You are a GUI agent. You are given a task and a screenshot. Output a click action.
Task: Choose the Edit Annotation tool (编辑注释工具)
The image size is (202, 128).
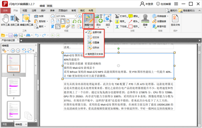27,20
